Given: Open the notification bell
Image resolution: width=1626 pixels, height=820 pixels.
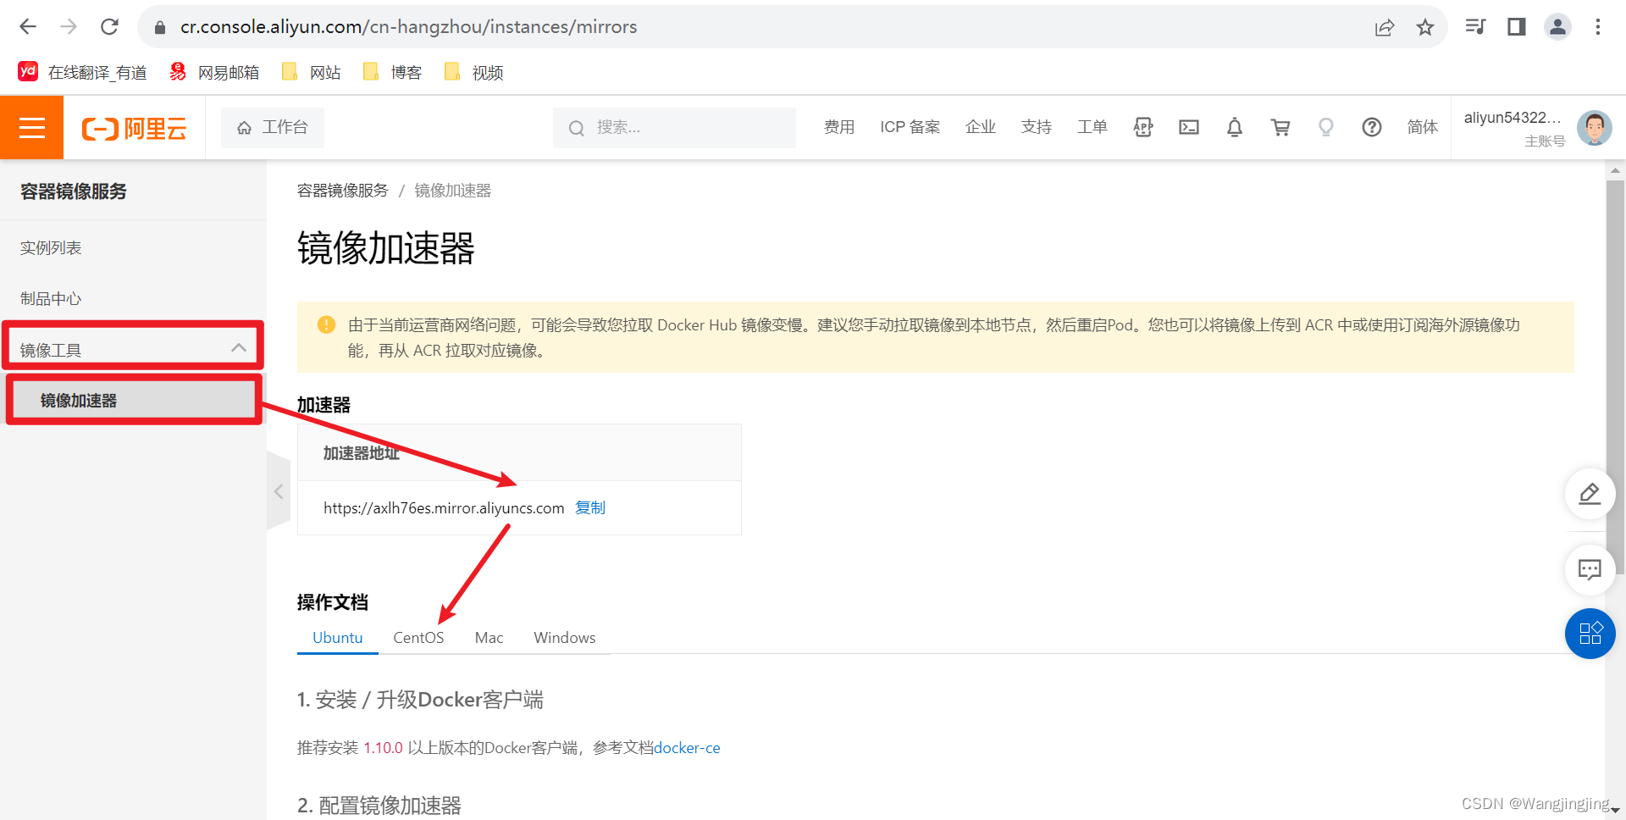Looking at the screenshot, I should [x=1235, y=127].
